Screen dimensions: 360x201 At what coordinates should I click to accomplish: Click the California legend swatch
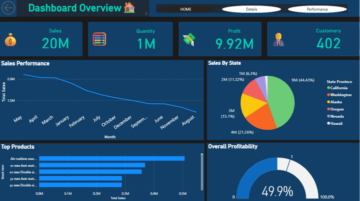tap(328, 88)
